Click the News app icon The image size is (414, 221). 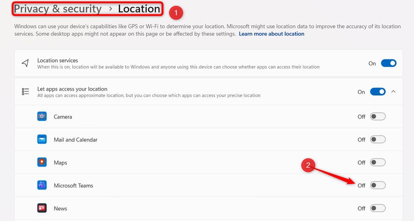click(x=42, y=208)
